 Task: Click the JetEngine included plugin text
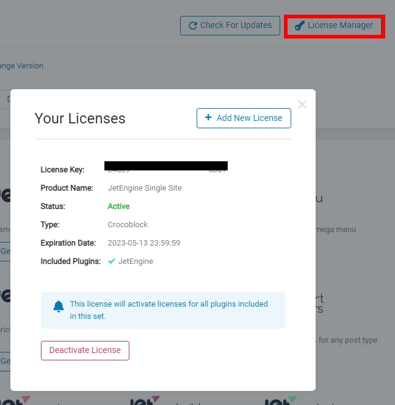pos(136,261)
